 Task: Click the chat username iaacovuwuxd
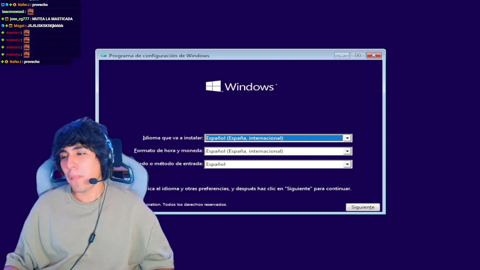(x=13, y=12)
